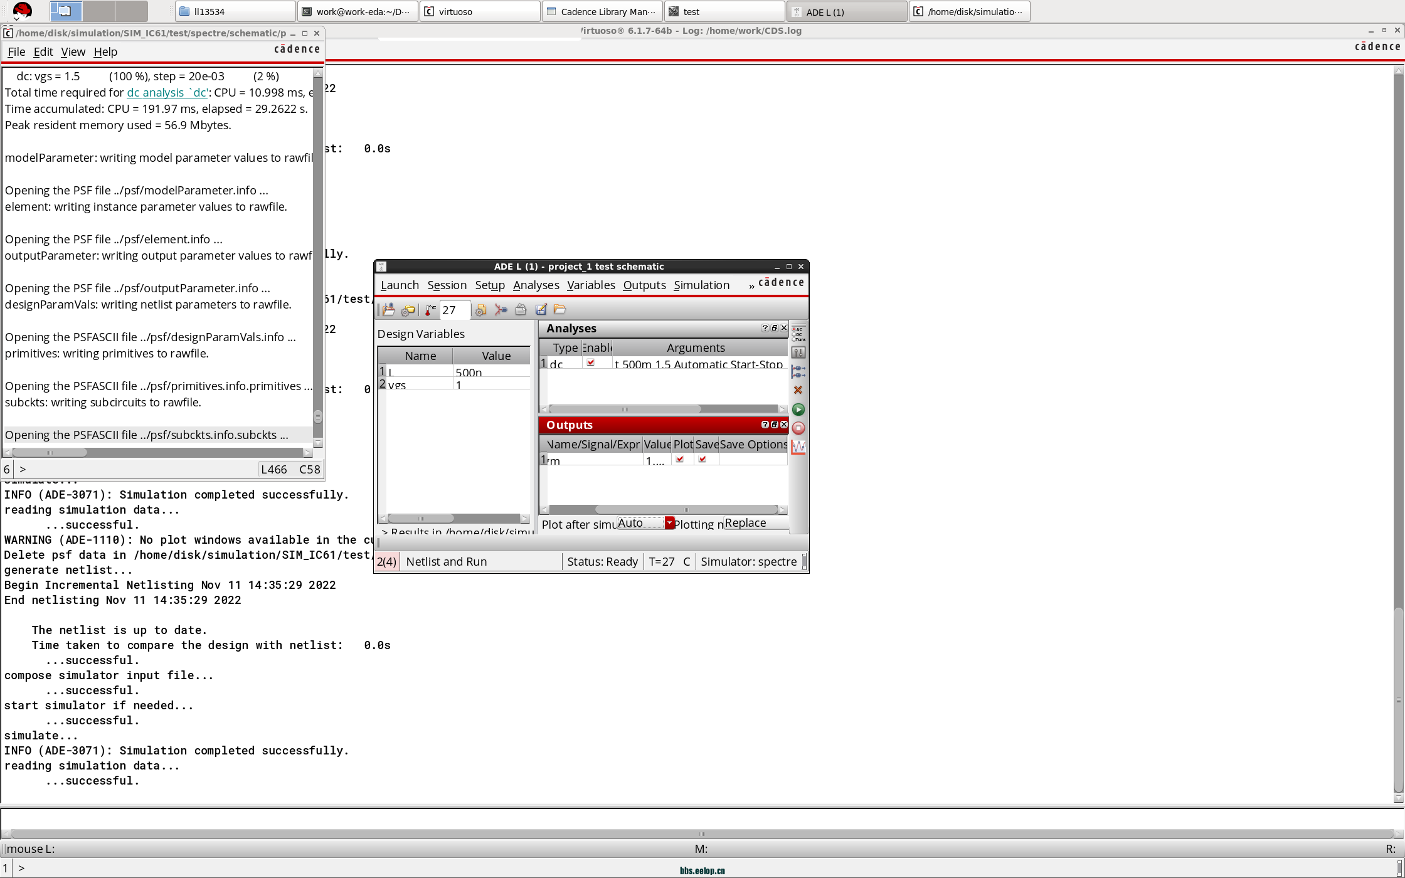The width and height of the screenshot is (1405, 878).
Task: Undock the Outputs panel with float icon
Action: click(x=775, y=425)
